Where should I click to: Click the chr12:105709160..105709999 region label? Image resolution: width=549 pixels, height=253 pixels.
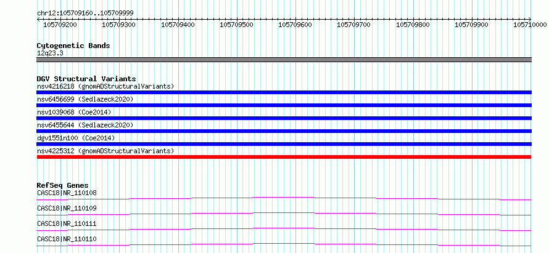(85, 14)
